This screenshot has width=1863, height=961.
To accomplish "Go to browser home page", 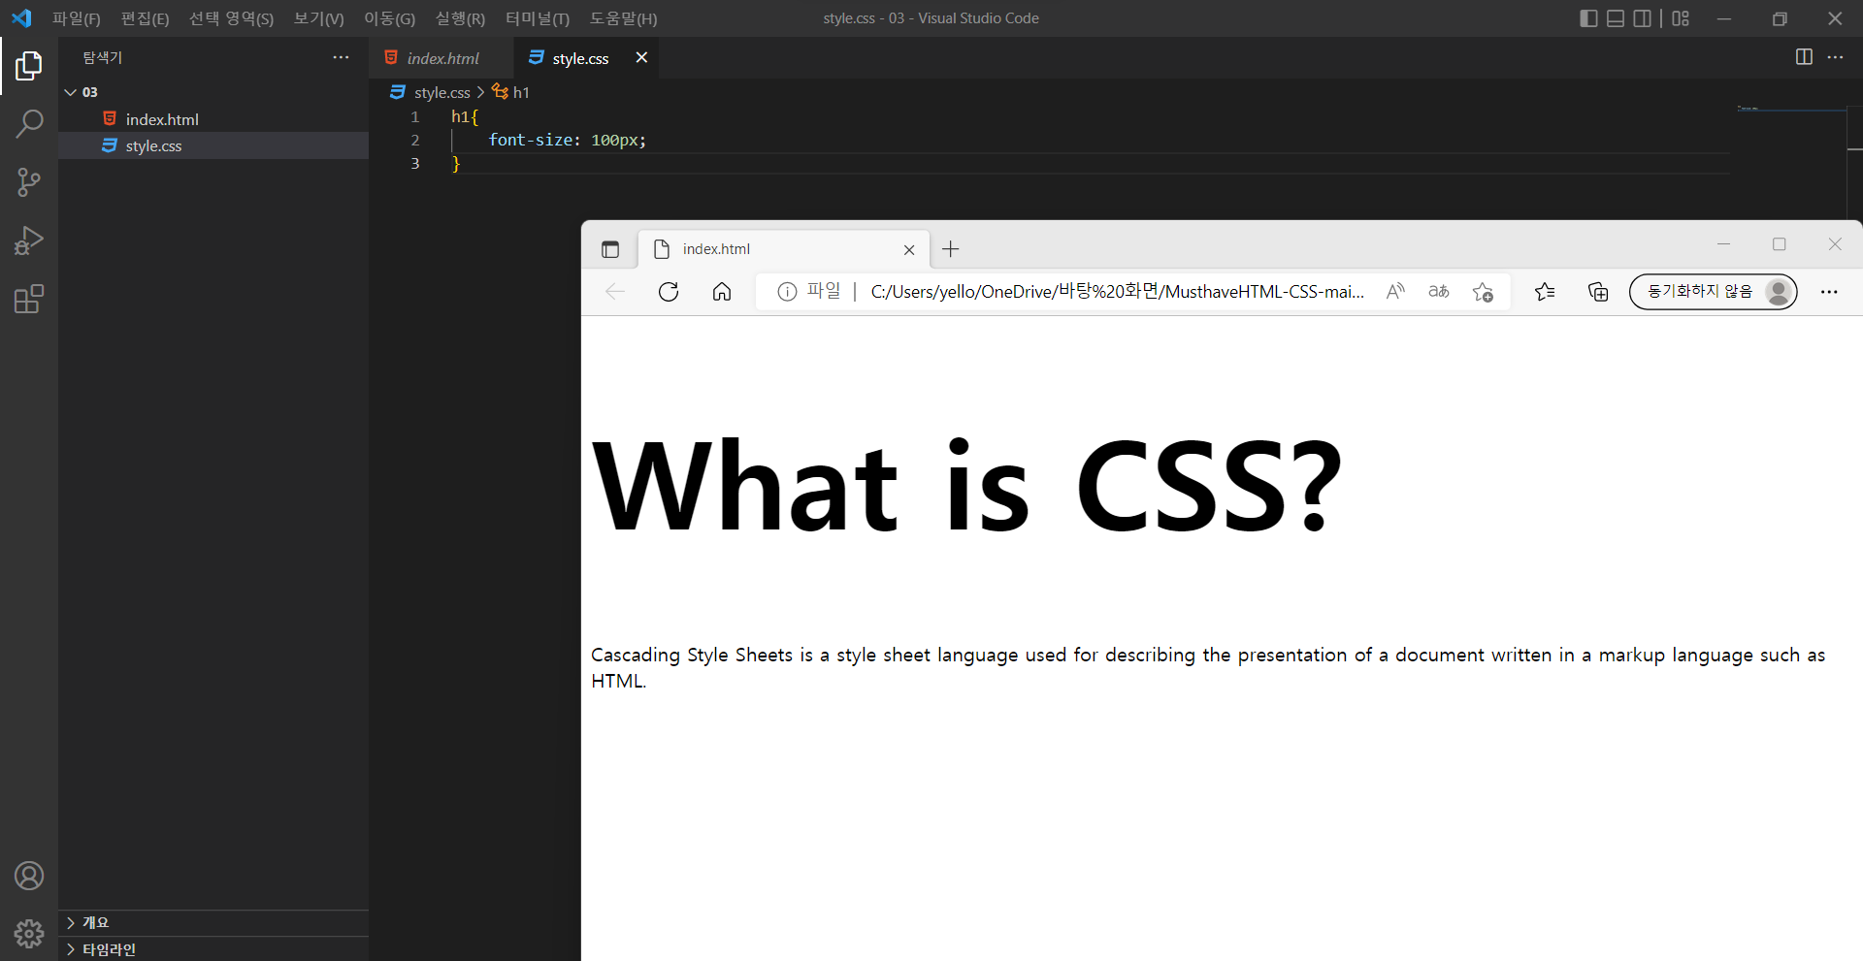I will point(722,292).
